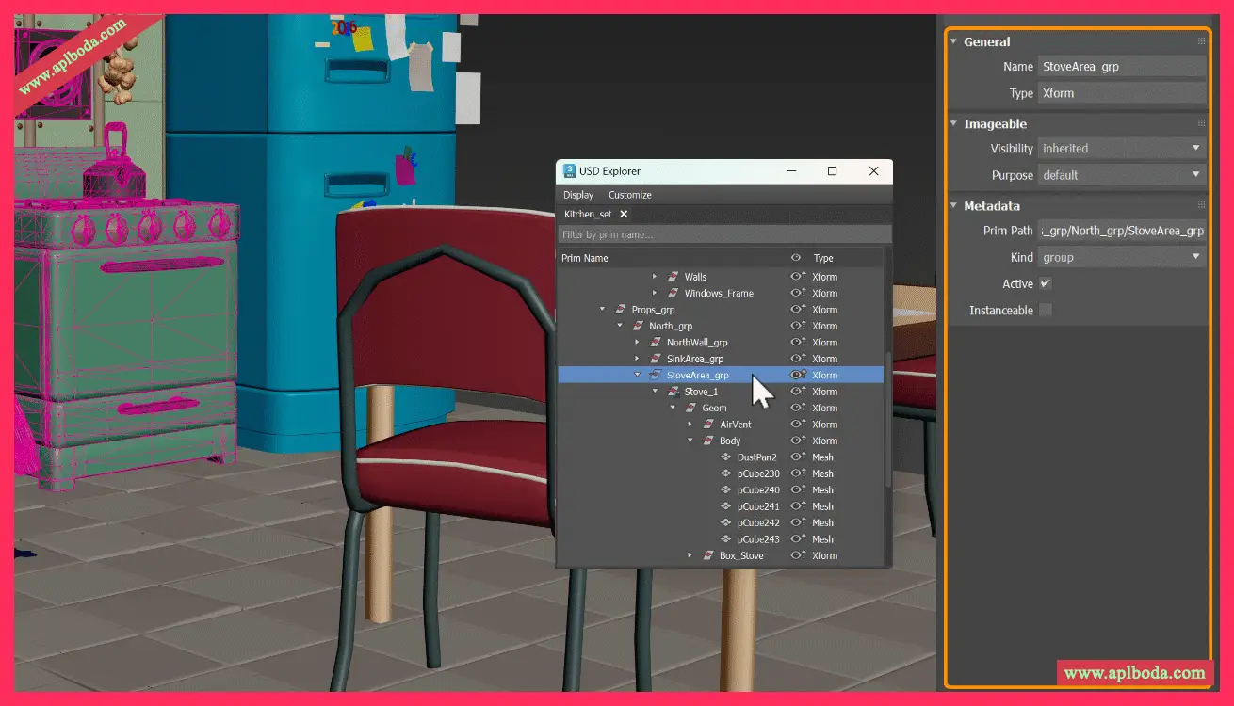Screen dimensions: 1234x706
Task: Click the mesh icon next to DustPan2
Action: (725, 457)
